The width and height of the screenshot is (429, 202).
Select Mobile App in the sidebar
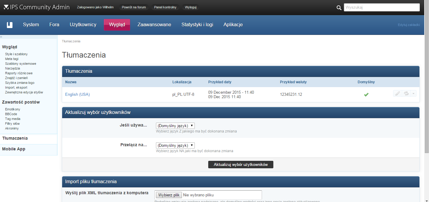[14, 149]
